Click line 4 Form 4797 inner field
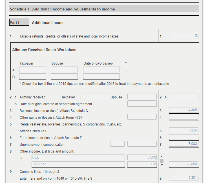 pos(142,117)
